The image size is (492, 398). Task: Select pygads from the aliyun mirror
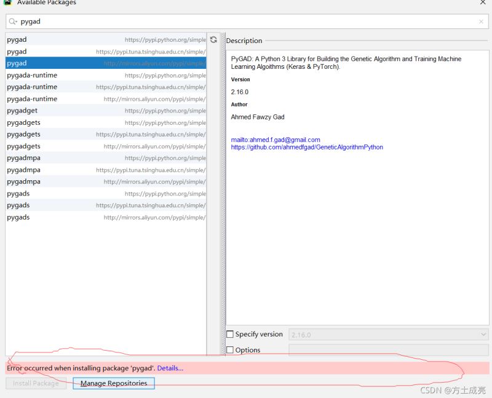(106, 217)
